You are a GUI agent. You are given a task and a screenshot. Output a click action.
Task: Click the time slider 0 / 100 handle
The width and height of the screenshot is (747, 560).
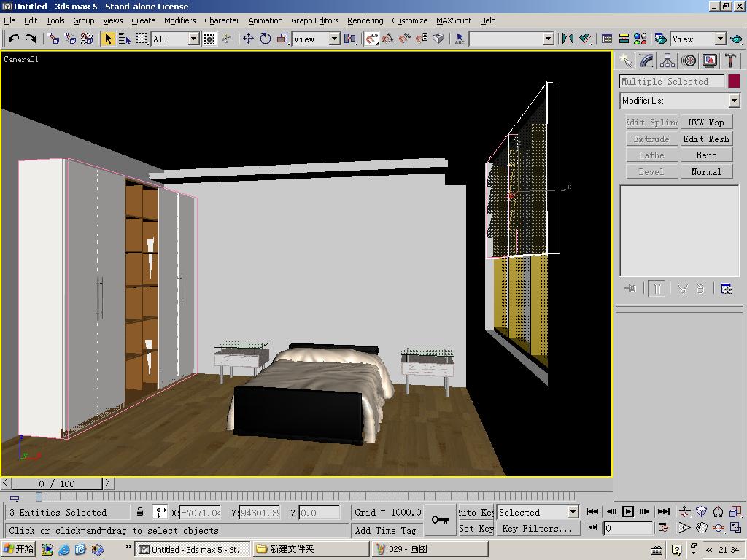click(57, 483)
